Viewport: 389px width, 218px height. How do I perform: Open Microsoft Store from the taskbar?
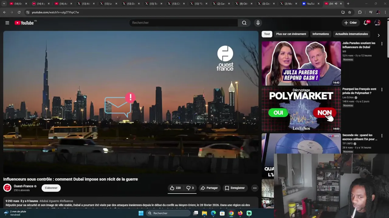(x=222, y=213)
